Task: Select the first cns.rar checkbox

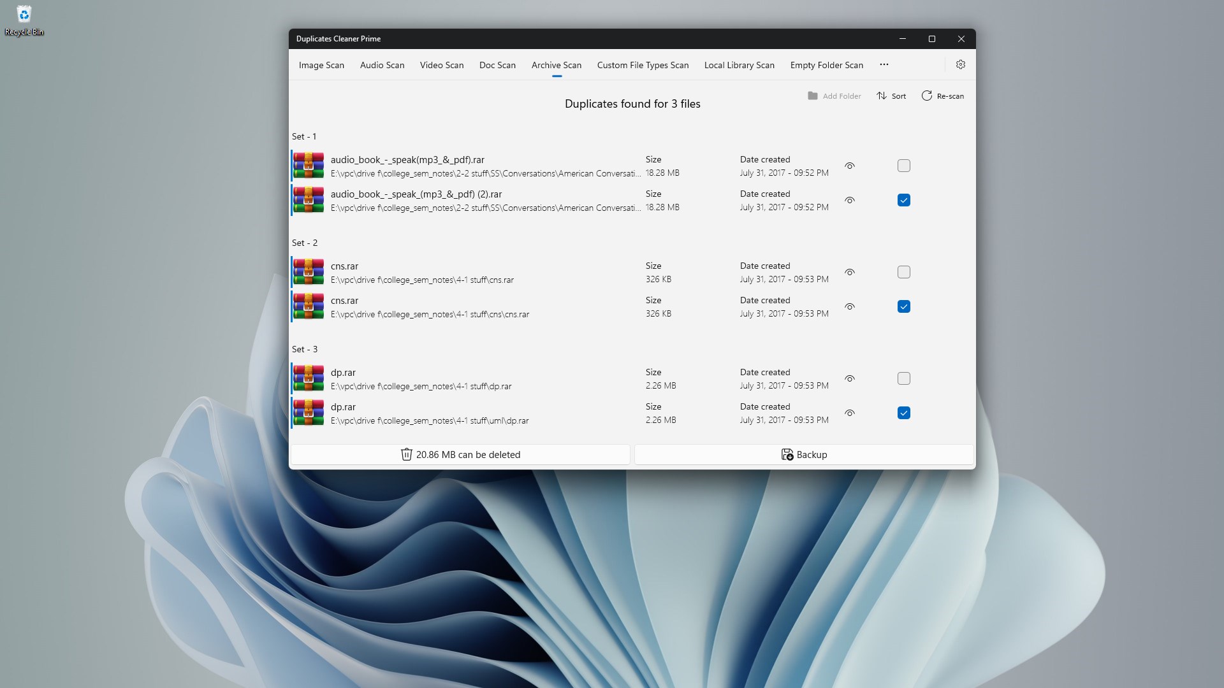Action: tap(903, 272)
